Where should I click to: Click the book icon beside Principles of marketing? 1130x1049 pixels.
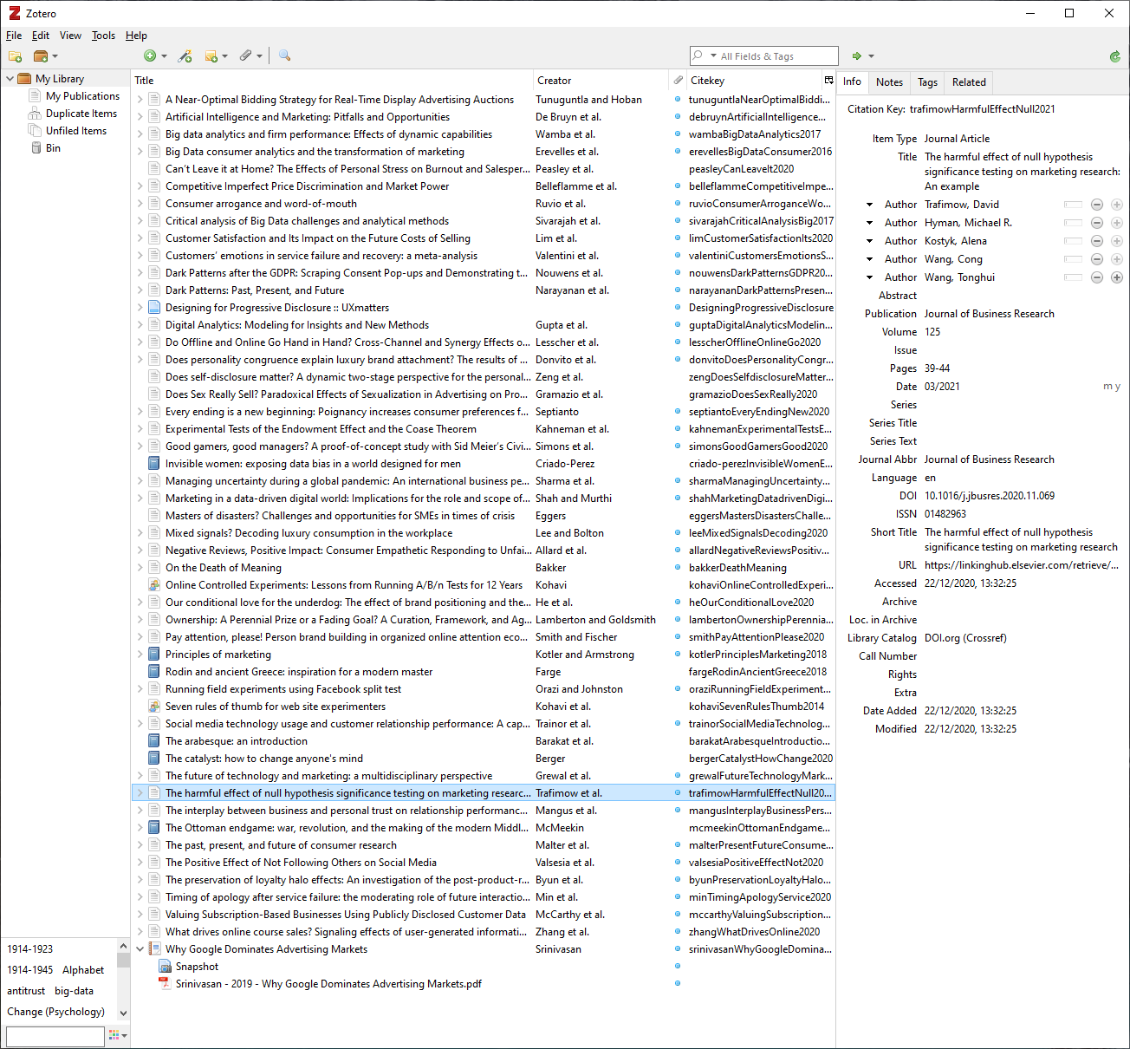pos(154,655)
